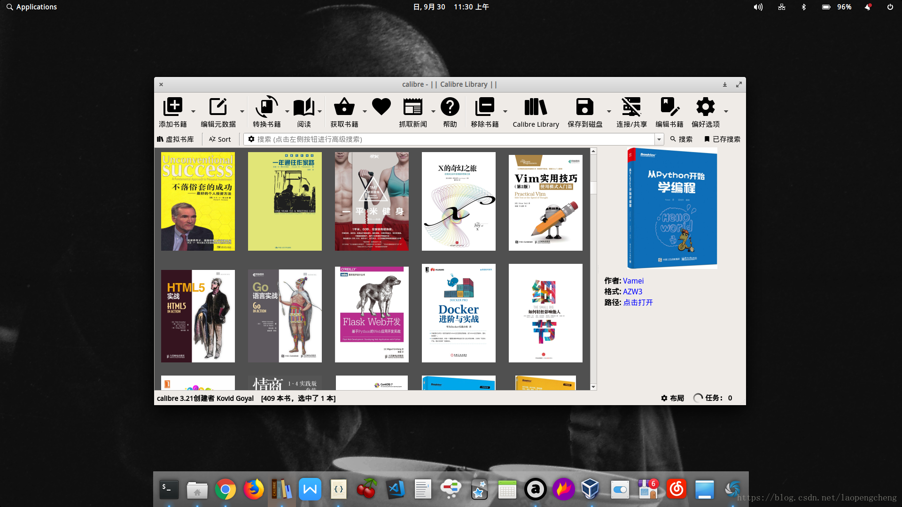This screenshot has height=507, width=902.
Task: Open NetEase Music red icon in dock
Action: coord(676,490)
